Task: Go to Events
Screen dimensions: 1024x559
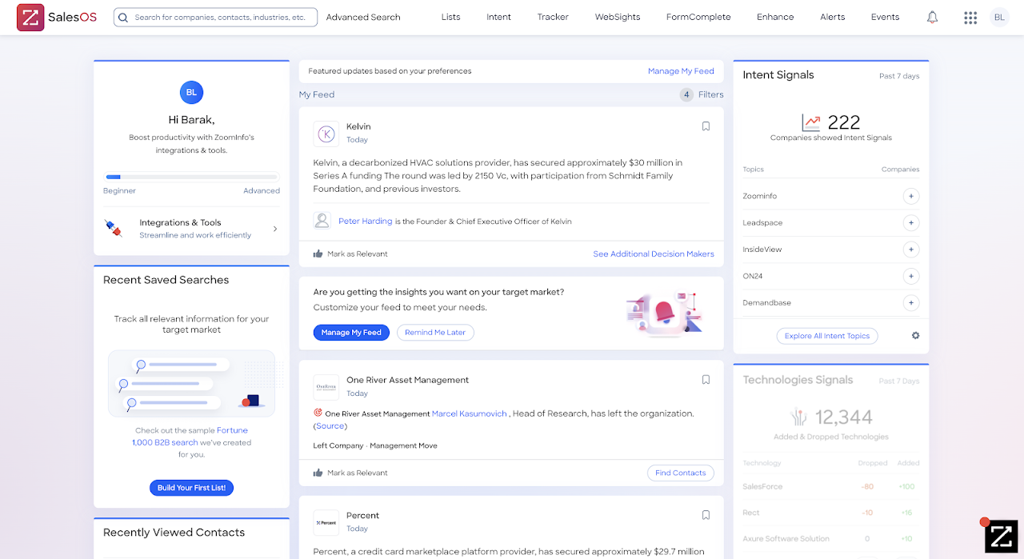Action: point(885,17)
